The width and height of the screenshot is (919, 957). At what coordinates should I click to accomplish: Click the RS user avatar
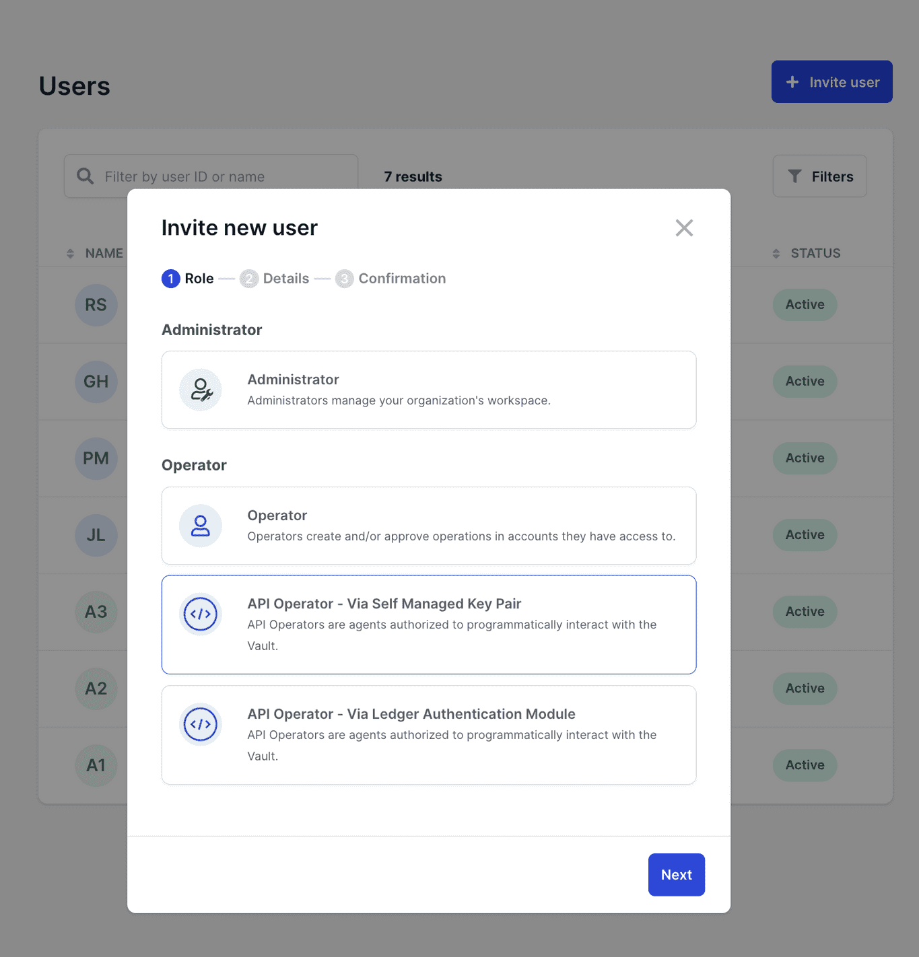pyautogui.click(x=96, y=305)
